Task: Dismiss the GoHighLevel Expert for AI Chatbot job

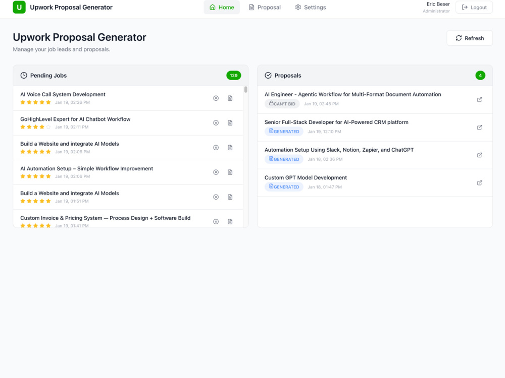Action: pyautogui.click(x=216, y=123)
